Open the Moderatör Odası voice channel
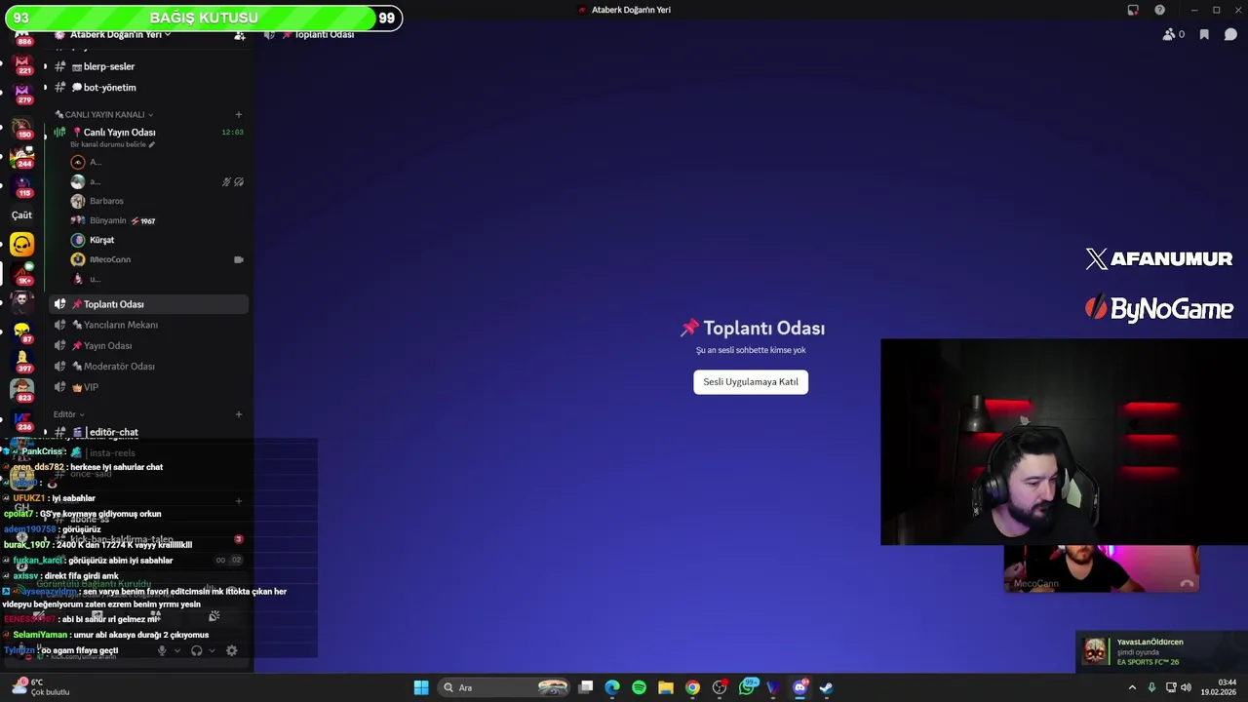The width and height of the screenshot is (1248, 702). [x=148, y=366]
